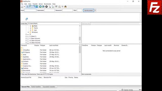Click the Contacts folder icon

(x=22, y=61)
